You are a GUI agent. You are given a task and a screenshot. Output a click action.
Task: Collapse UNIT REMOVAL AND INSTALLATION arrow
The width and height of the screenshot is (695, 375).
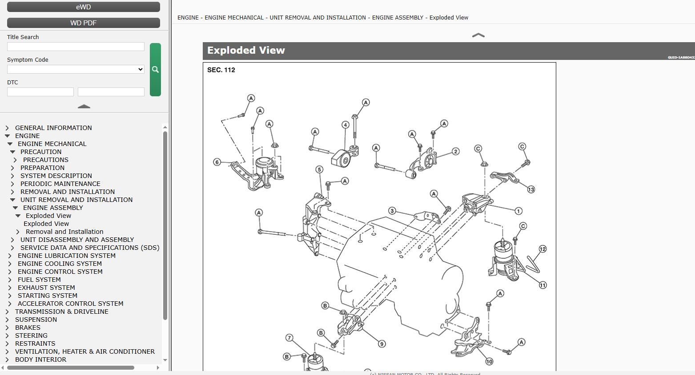12,200
